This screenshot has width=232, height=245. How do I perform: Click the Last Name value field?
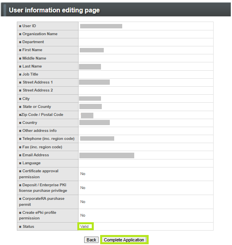[x=90, y=67]
